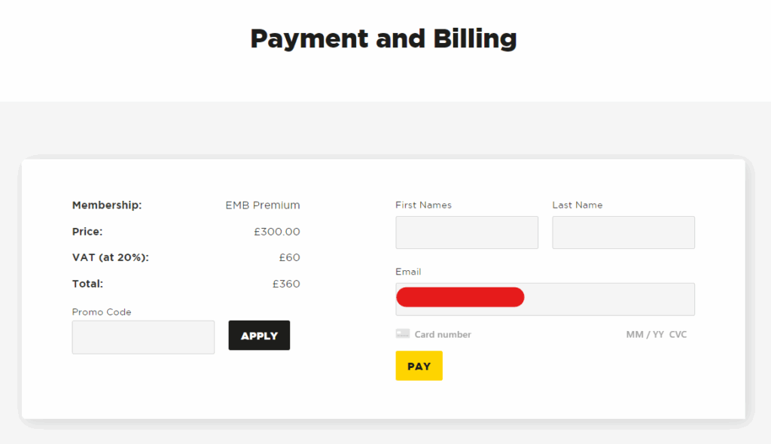Select the Last Name text box
The image size is (771, 444).
(x=623, y=233)
